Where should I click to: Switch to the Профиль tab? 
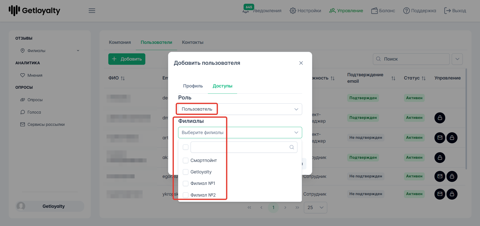pos(193,86)
